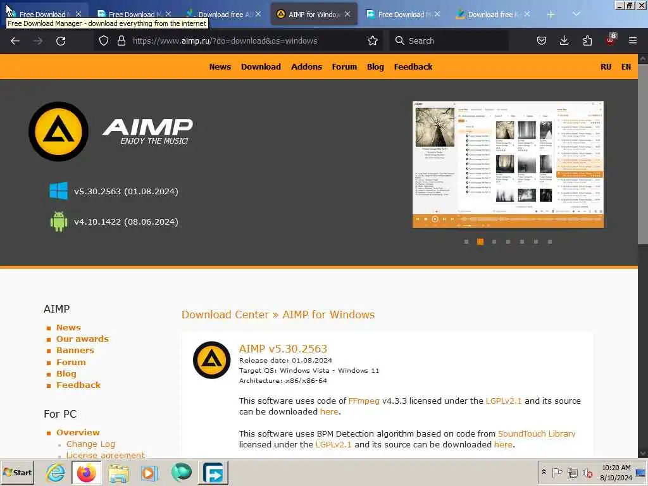Open Blog in the orange navigation bar
Viewport: 648px width, 486px height.
[x=375, y=66]
